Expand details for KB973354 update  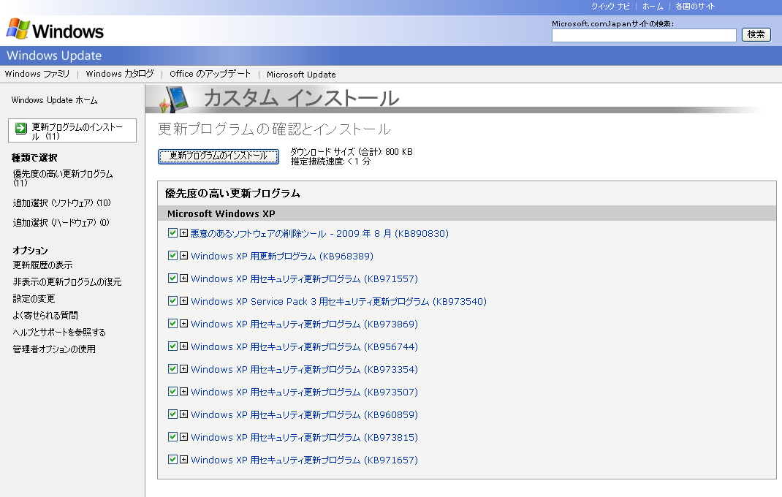pos(183,369)
